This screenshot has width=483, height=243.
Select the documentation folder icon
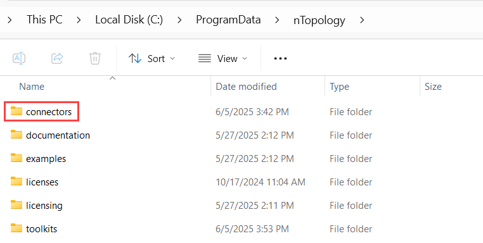[16, 134]
